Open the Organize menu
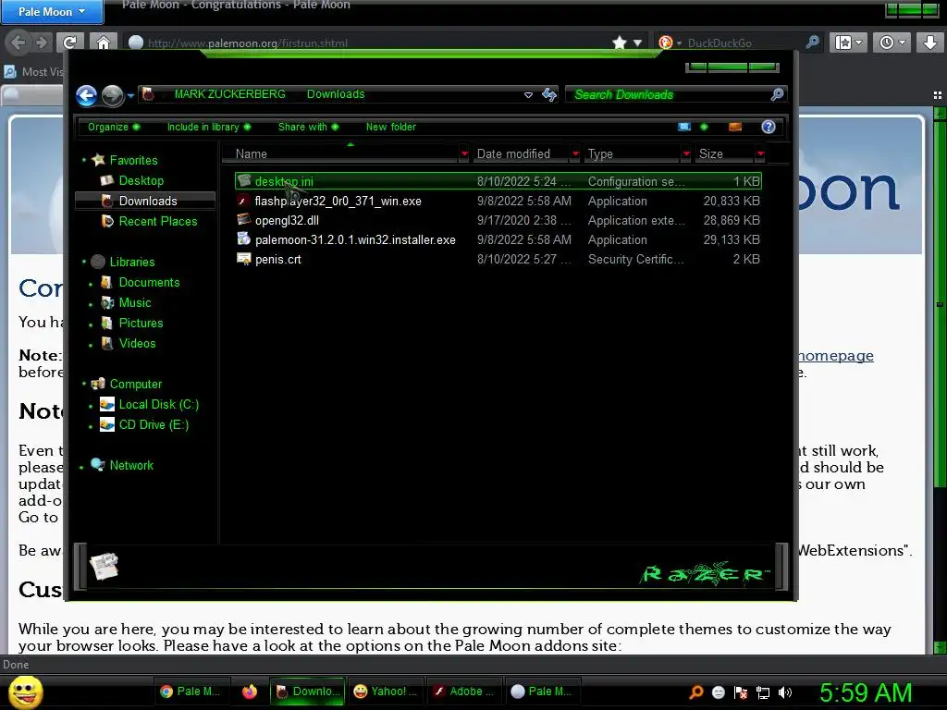The width and height of the screenshot is (947, 710). click(x=114, y=127)
